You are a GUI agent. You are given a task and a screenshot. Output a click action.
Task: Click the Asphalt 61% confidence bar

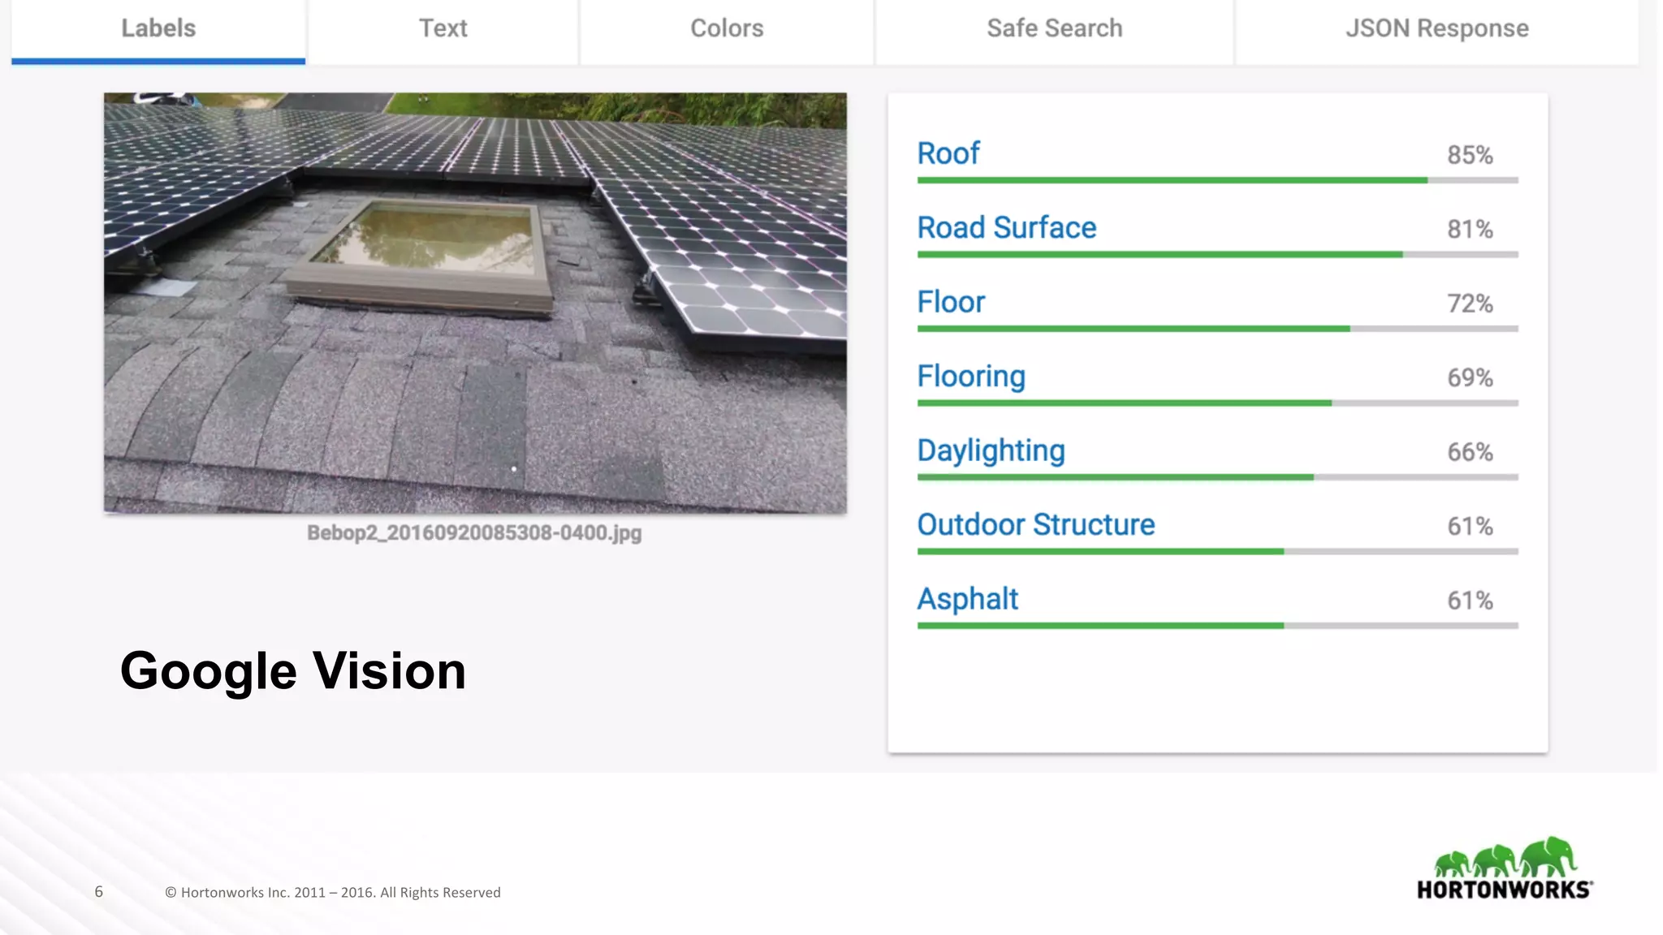[x=1216, y=626]
